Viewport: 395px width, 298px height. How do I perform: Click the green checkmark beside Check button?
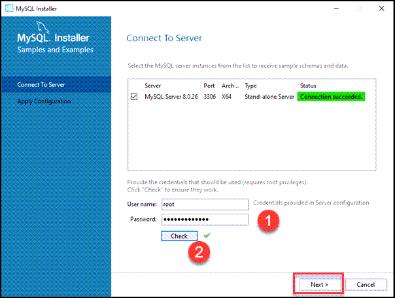tap(207, 235)
